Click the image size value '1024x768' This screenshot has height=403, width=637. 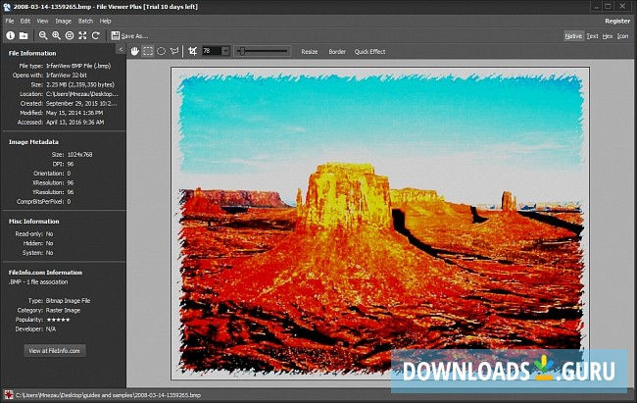(79, 155)
